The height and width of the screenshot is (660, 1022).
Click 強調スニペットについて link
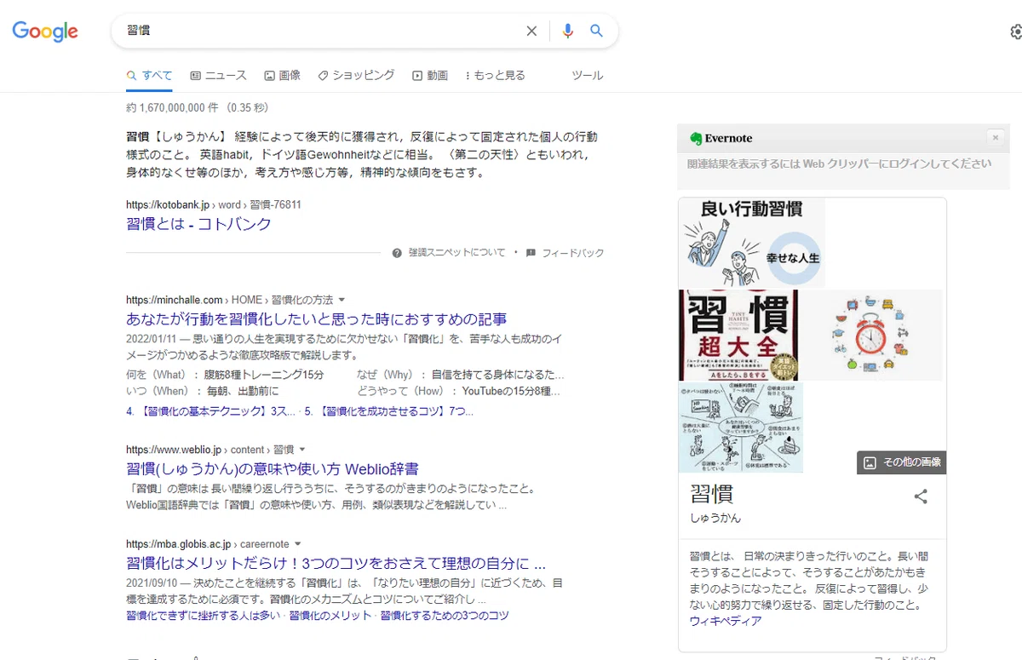click(456, 253)
